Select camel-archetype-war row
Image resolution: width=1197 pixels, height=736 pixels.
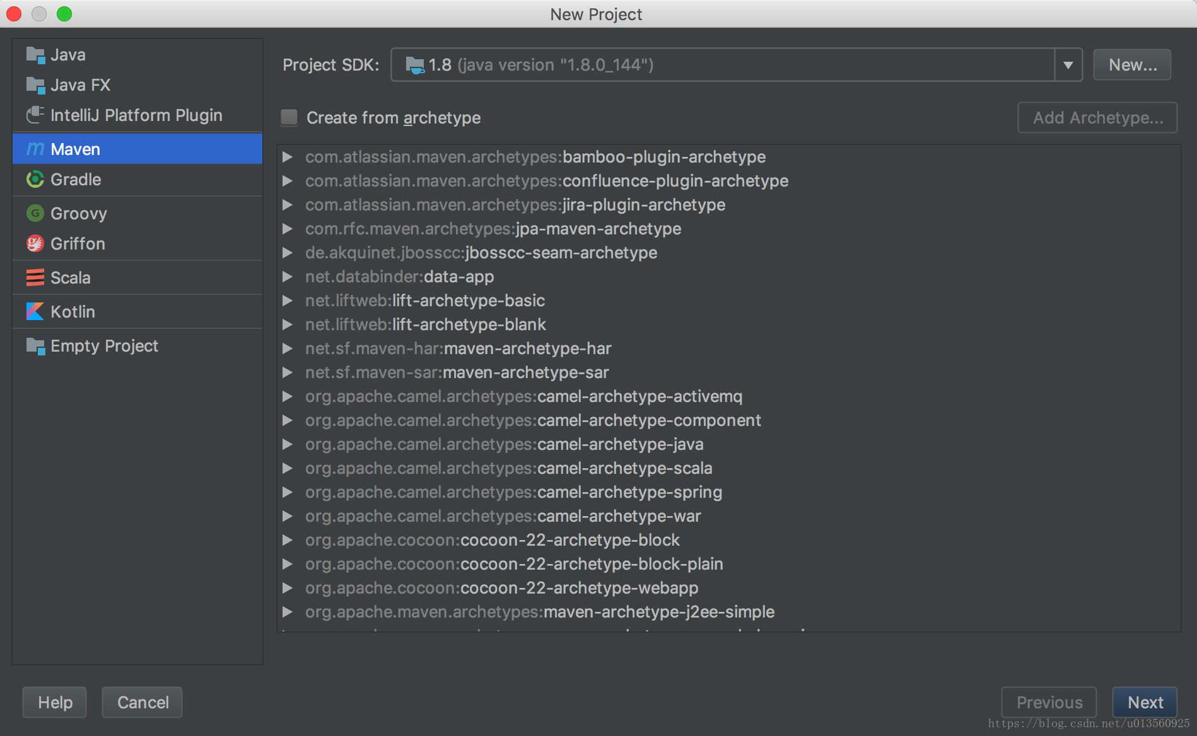point(728,516)
